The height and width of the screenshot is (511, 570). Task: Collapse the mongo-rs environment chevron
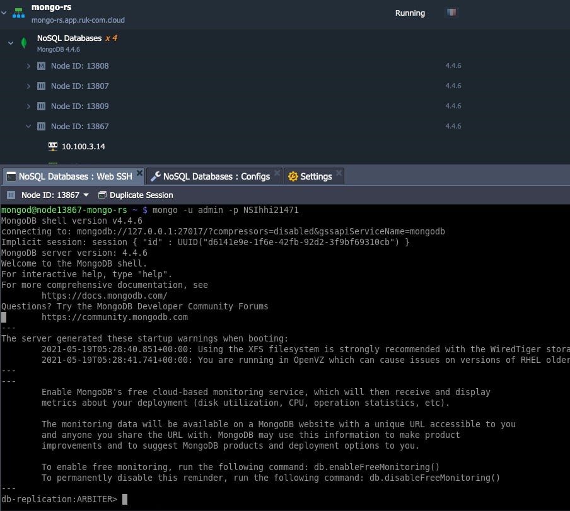pos(4,13)
